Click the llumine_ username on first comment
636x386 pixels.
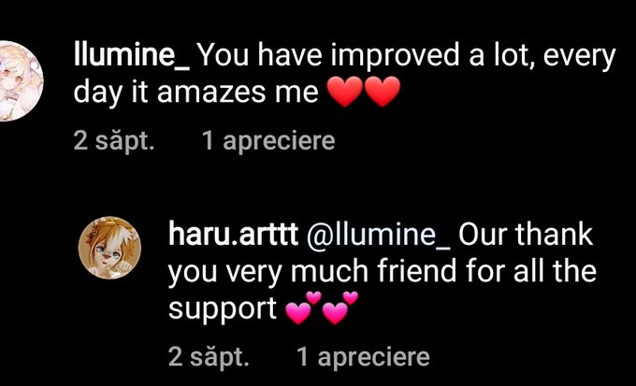[132, 55]
